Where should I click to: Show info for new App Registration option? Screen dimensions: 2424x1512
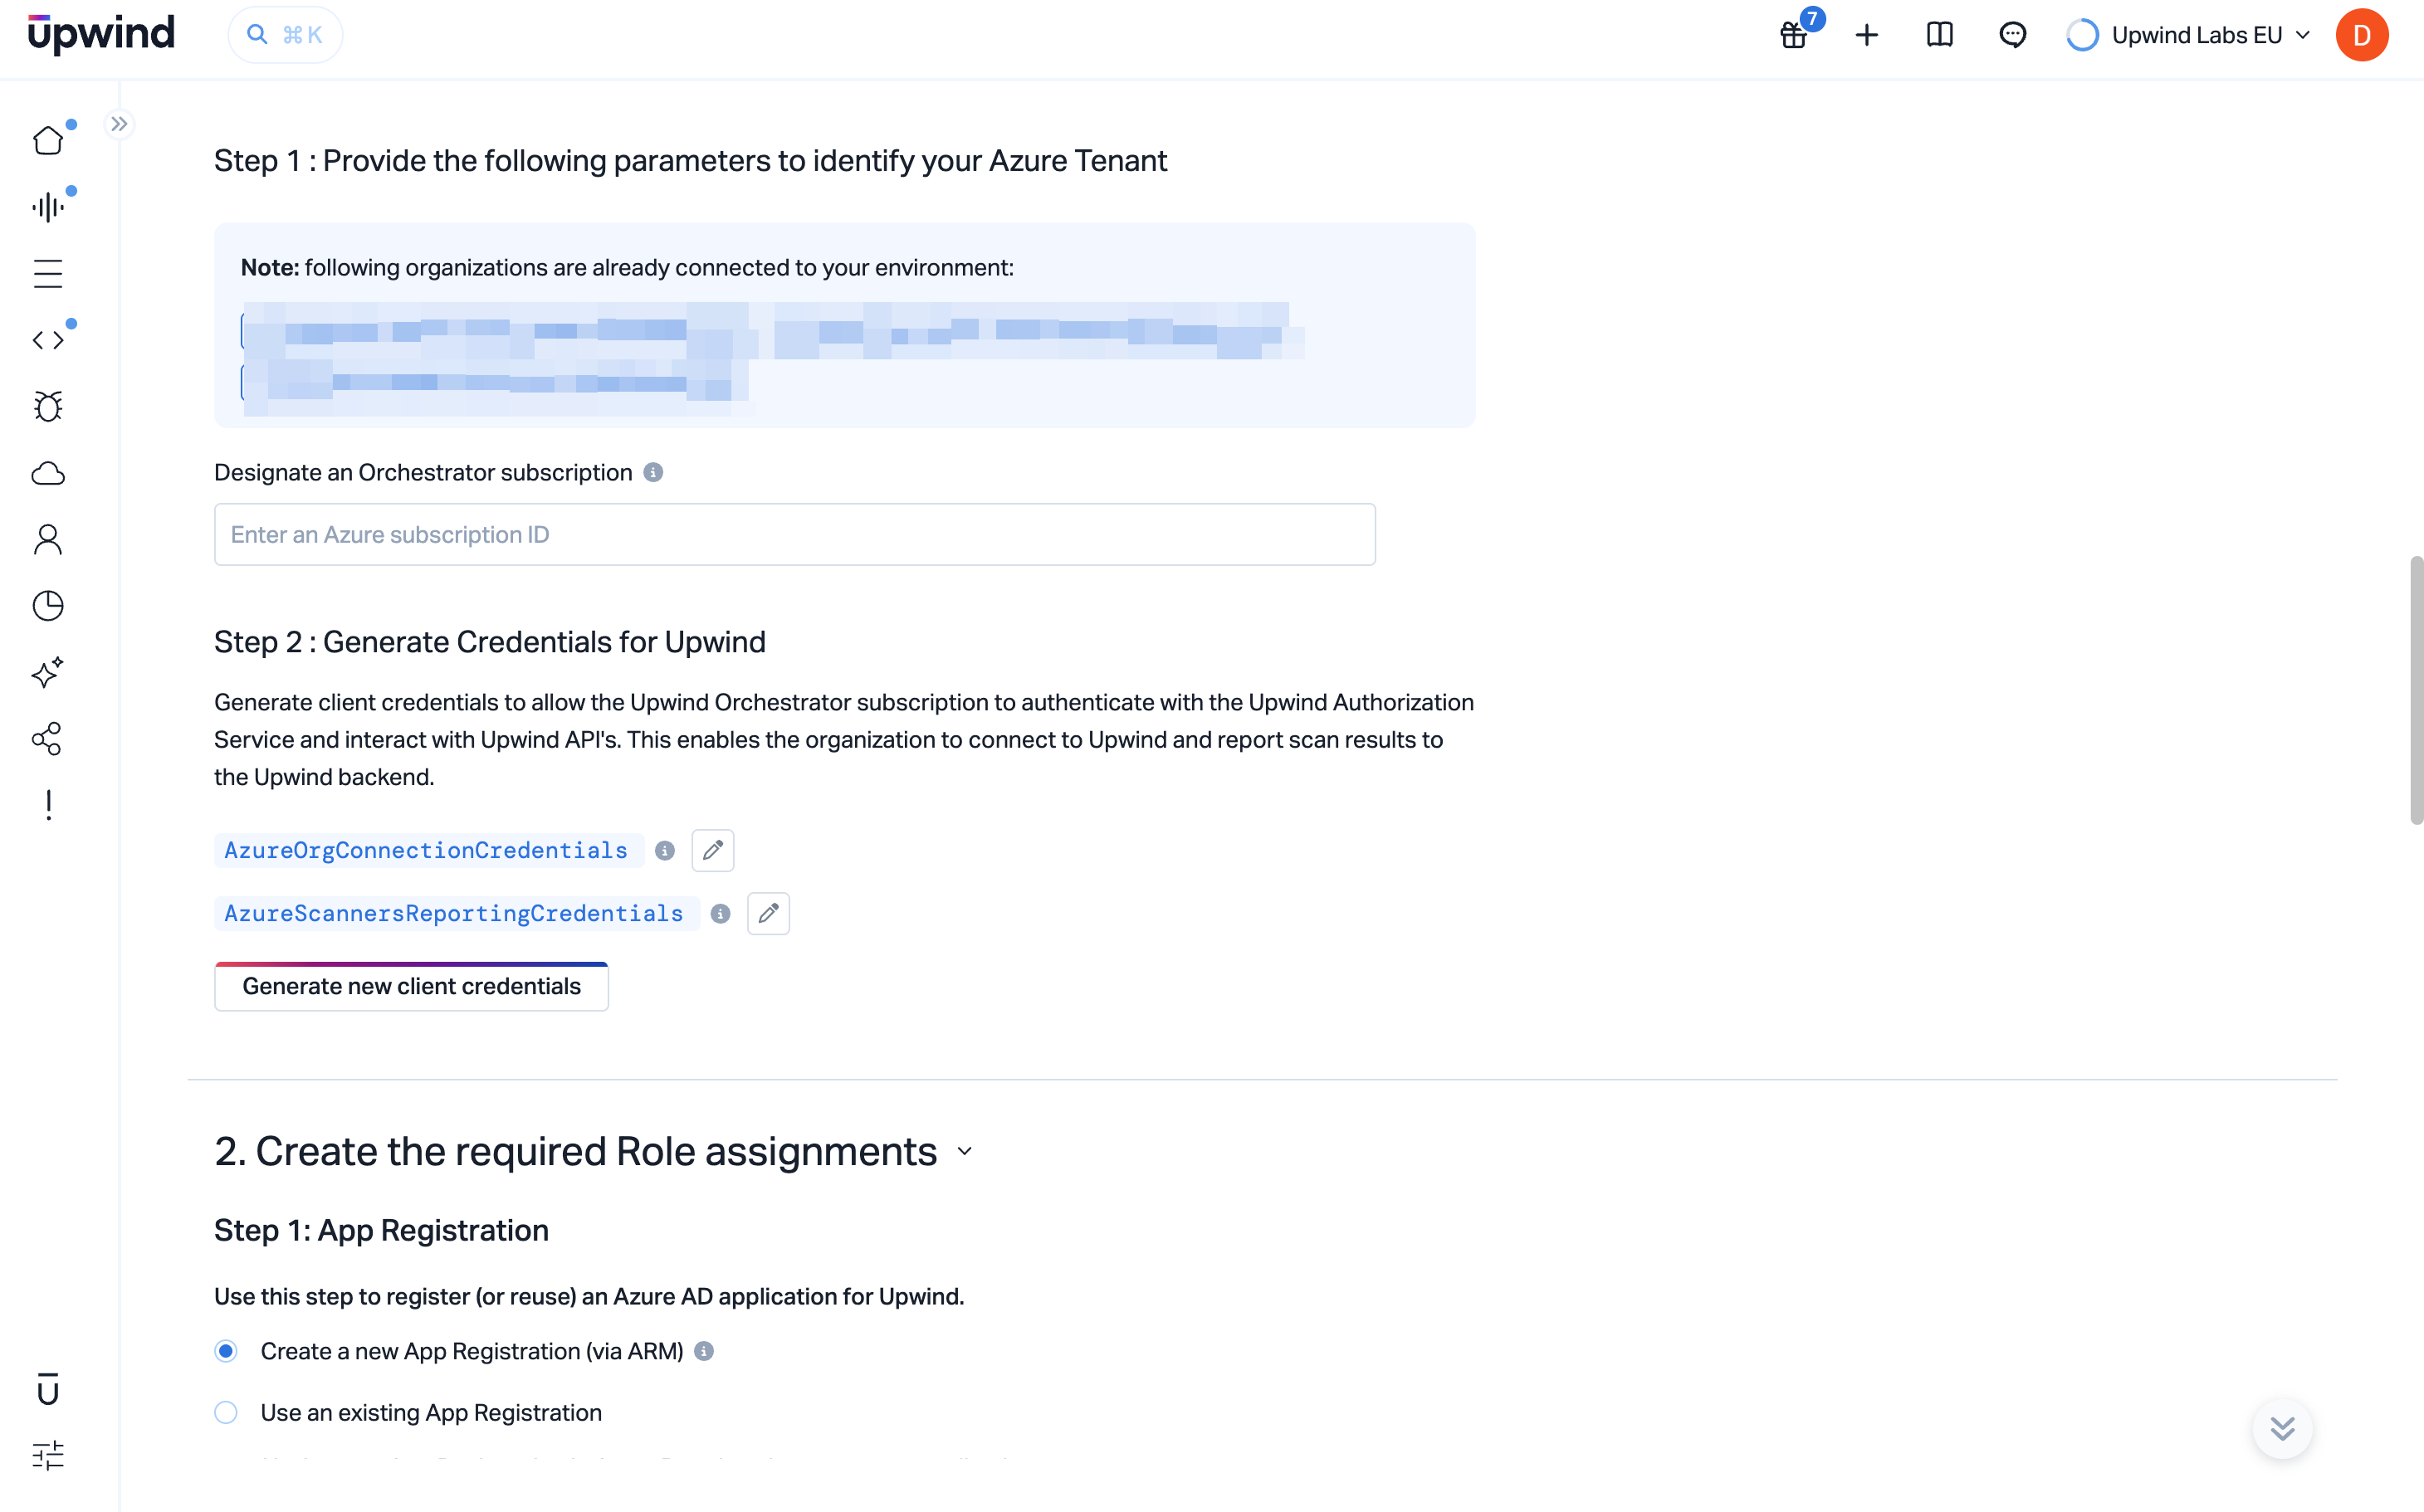704,1351
